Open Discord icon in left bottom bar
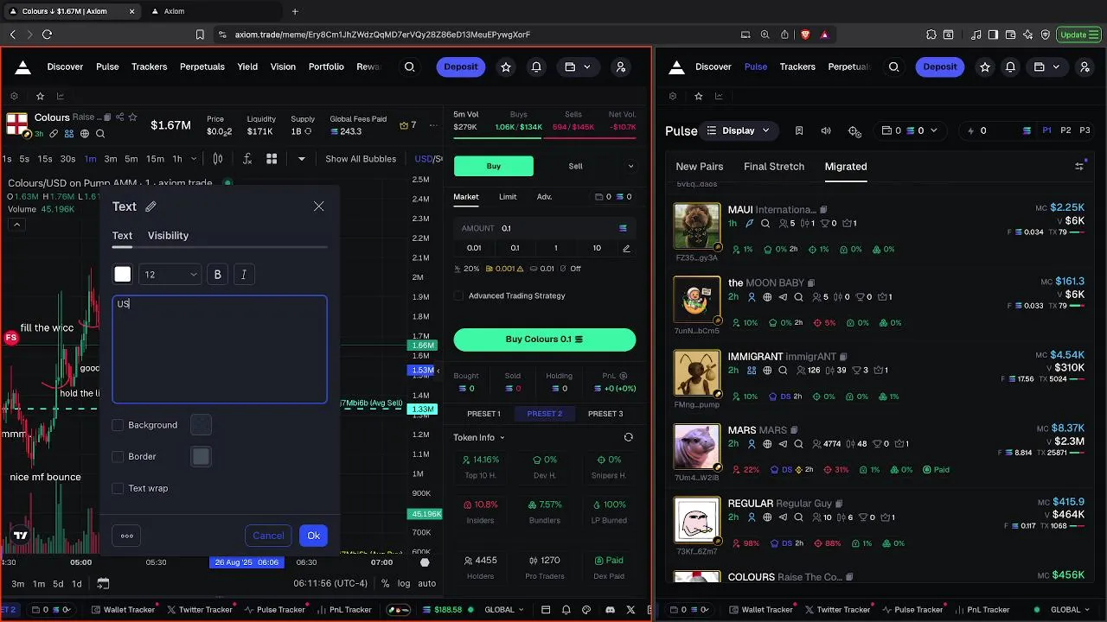 [x=611, y=610]
